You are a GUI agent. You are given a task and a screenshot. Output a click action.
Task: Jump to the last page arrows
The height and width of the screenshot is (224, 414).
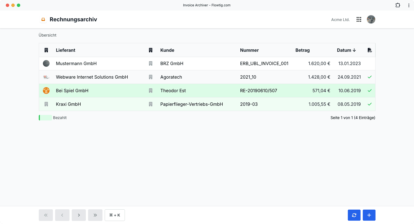coord(95,215)
